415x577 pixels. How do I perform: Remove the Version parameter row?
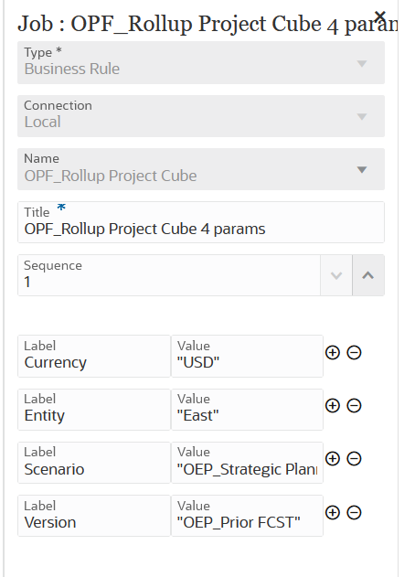(x=354, y=513)
